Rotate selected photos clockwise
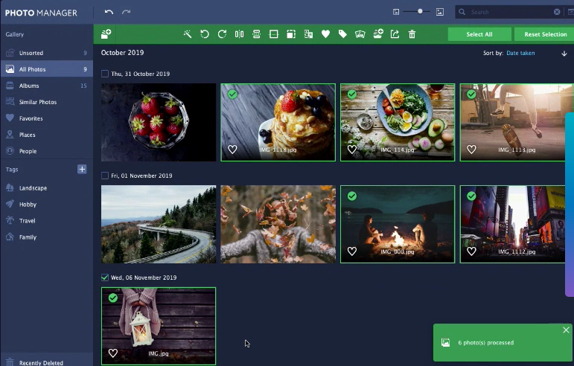 222,34
